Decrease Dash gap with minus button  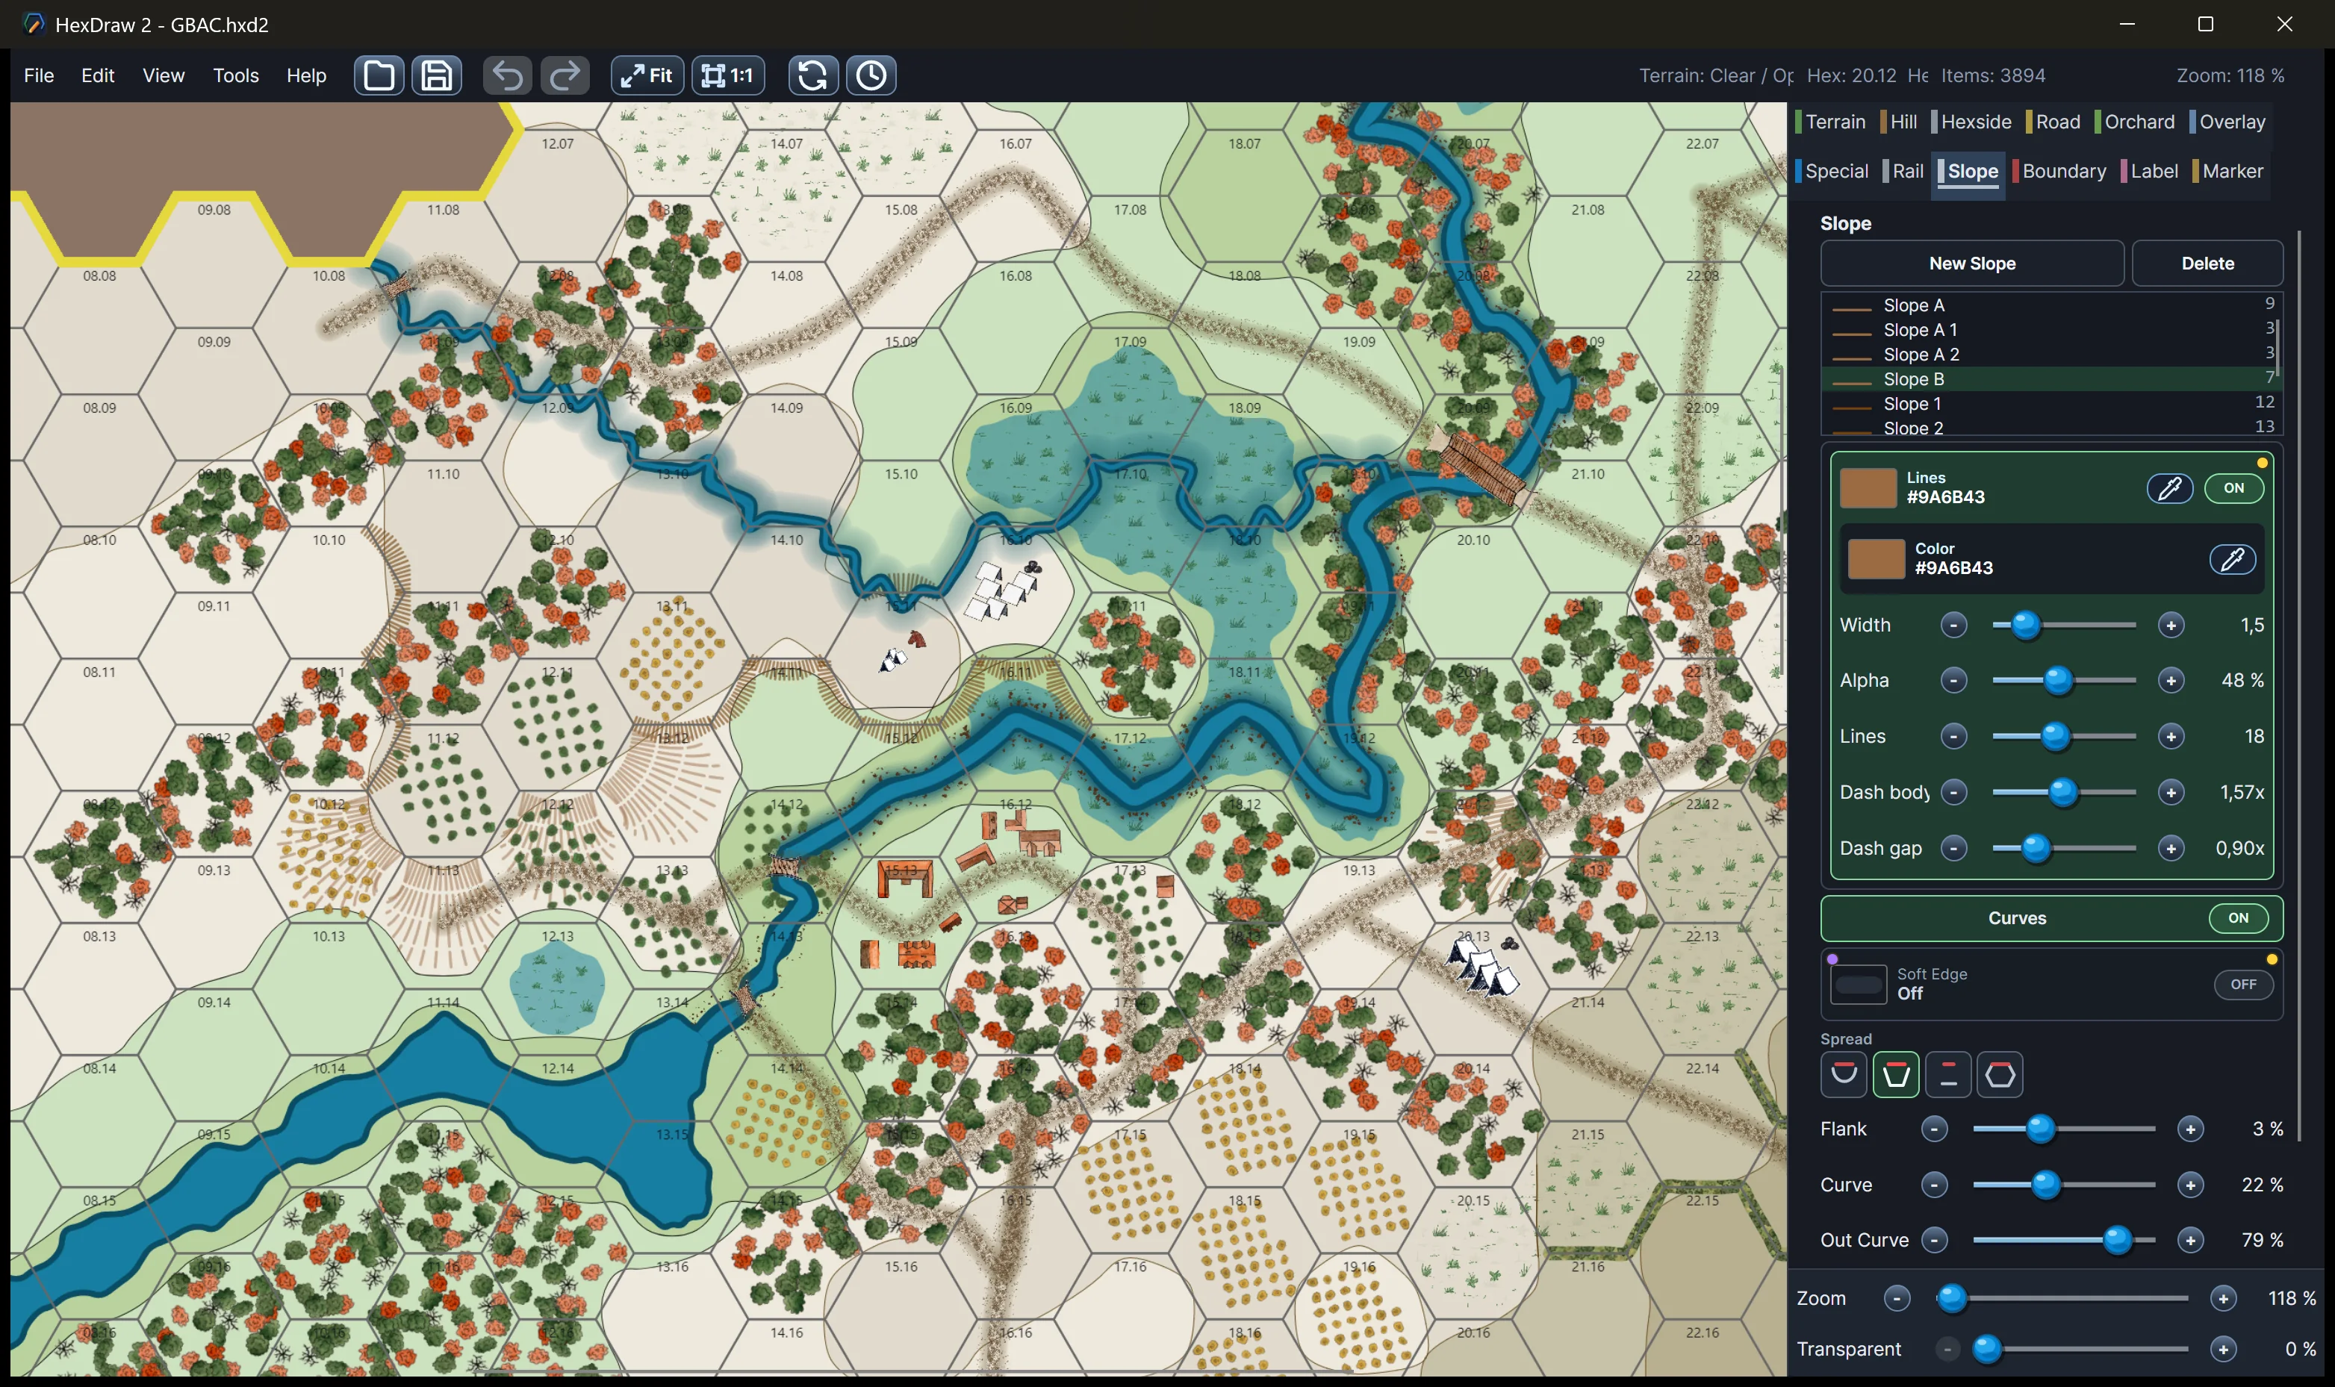[x=1953, y=848]
